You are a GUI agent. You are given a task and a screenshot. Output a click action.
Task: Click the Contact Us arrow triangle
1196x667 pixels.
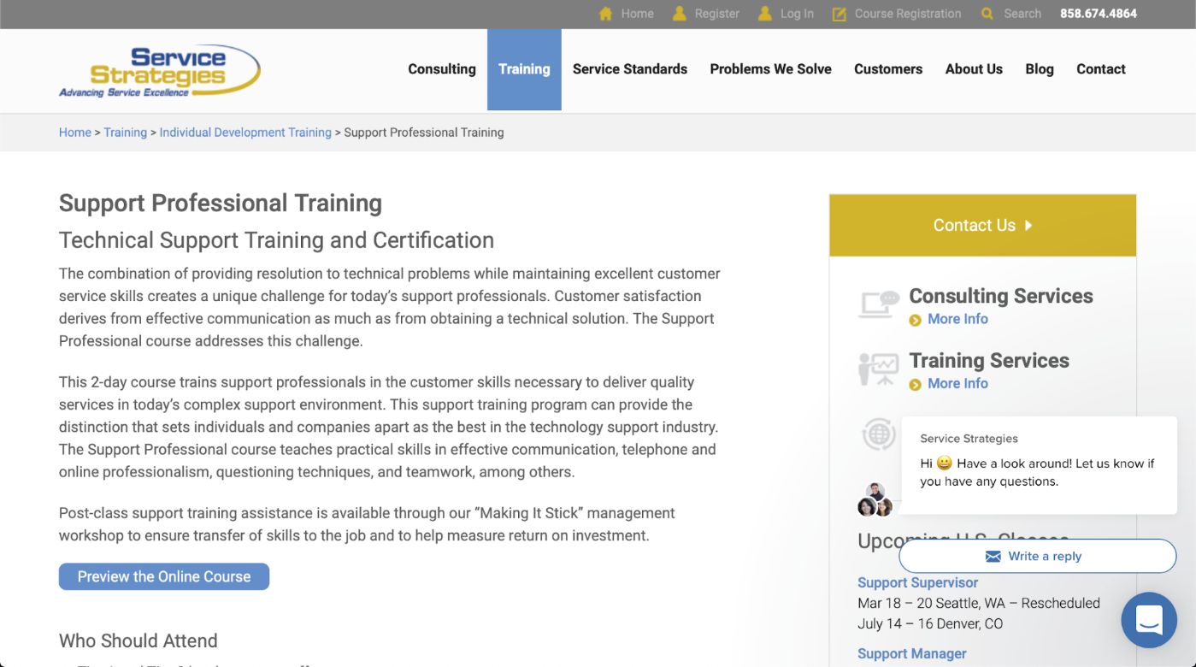click(x=1028, y=225)
